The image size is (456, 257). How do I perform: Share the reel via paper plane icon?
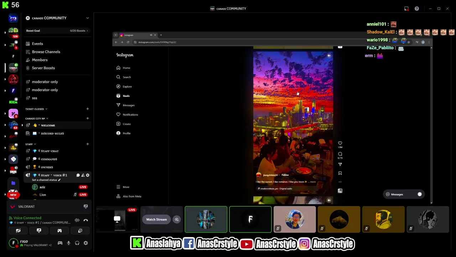[340, 165]
